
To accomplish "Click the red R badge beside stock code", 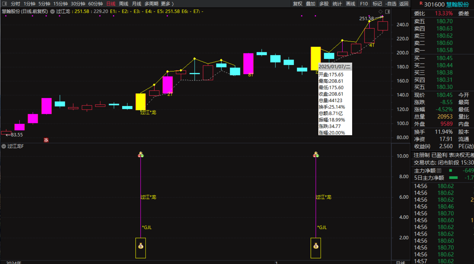I will click(421, 4).
